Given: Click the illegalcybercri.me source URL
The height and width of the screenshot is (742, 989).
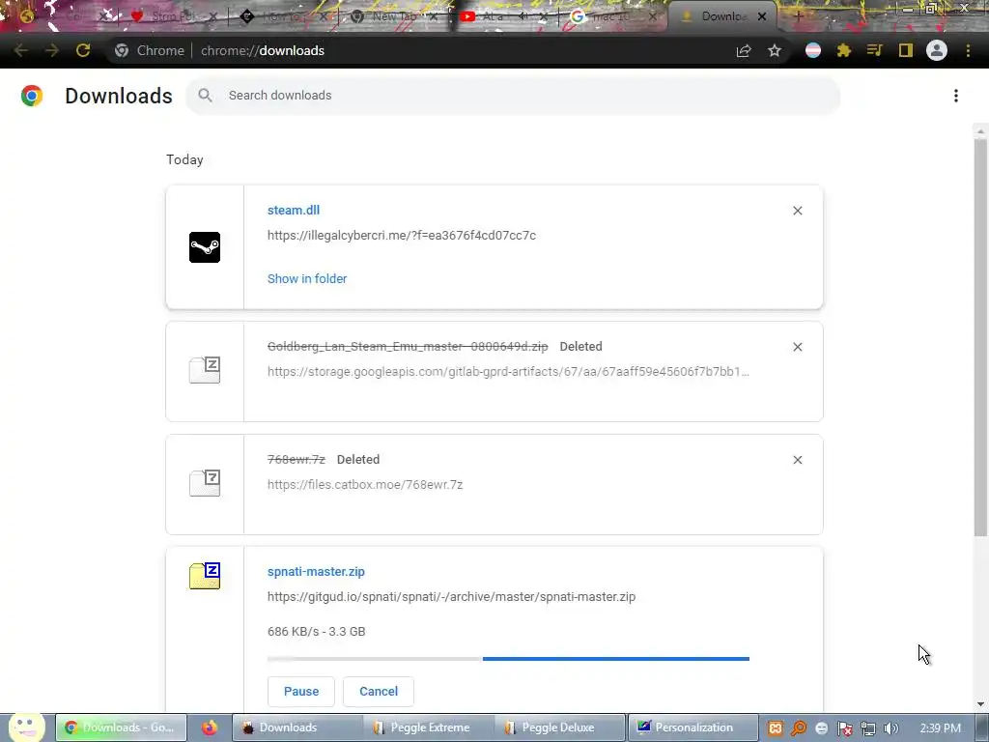Looking at the screenshot, I should pyautogui.click(x=402, y=236).
